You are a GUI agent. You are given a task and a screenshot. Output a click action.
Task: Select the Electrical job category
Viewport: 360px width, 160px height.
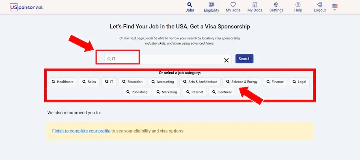222,92
